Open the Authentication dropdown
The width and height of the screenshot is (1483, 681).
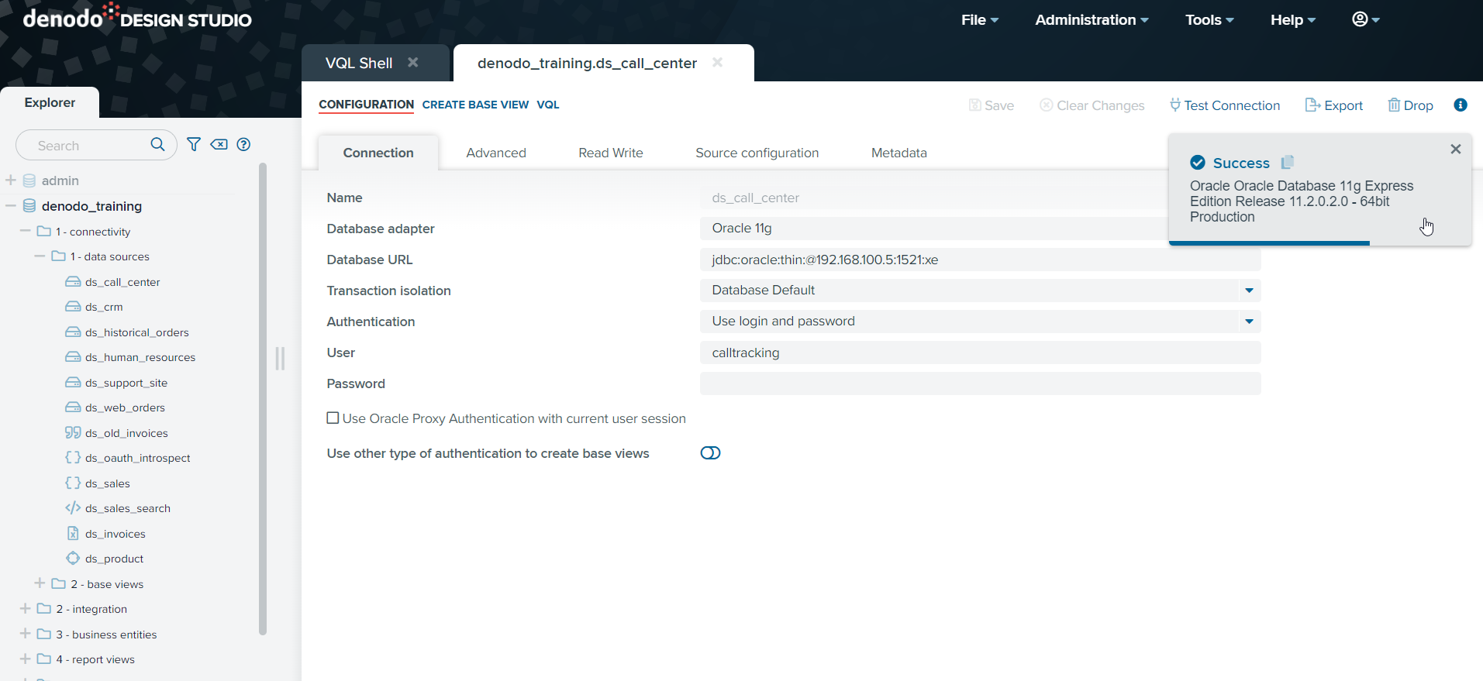click(1248, 322)
